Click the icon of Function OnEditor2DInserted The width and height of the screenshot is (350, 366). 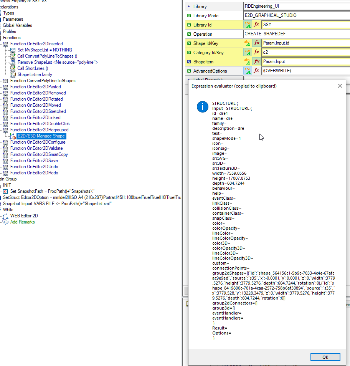tap(5, 44)
